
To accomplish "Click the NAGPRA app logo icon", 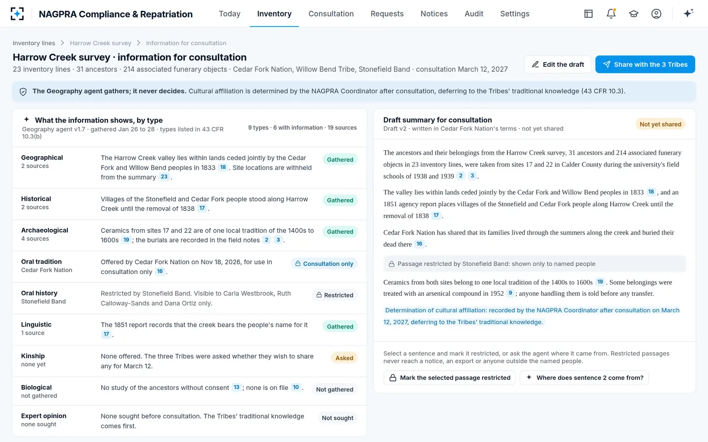I will [17, 14].
